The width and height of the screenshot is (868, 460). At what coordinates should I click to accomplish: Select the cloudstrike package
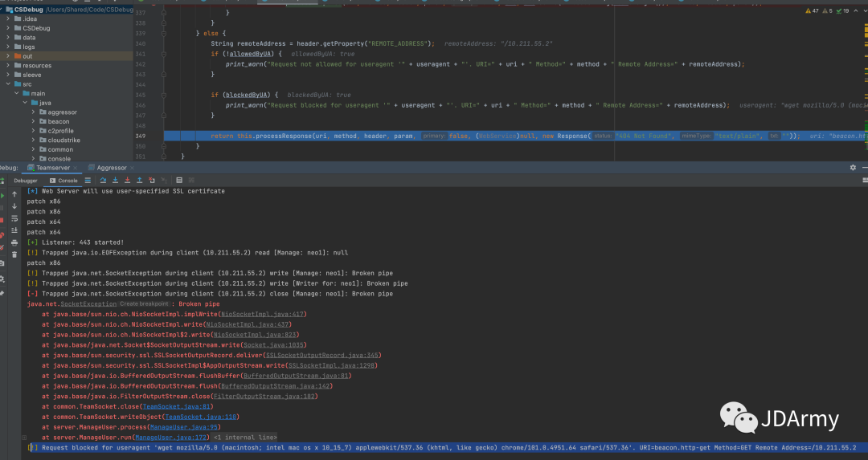point(63,140)
